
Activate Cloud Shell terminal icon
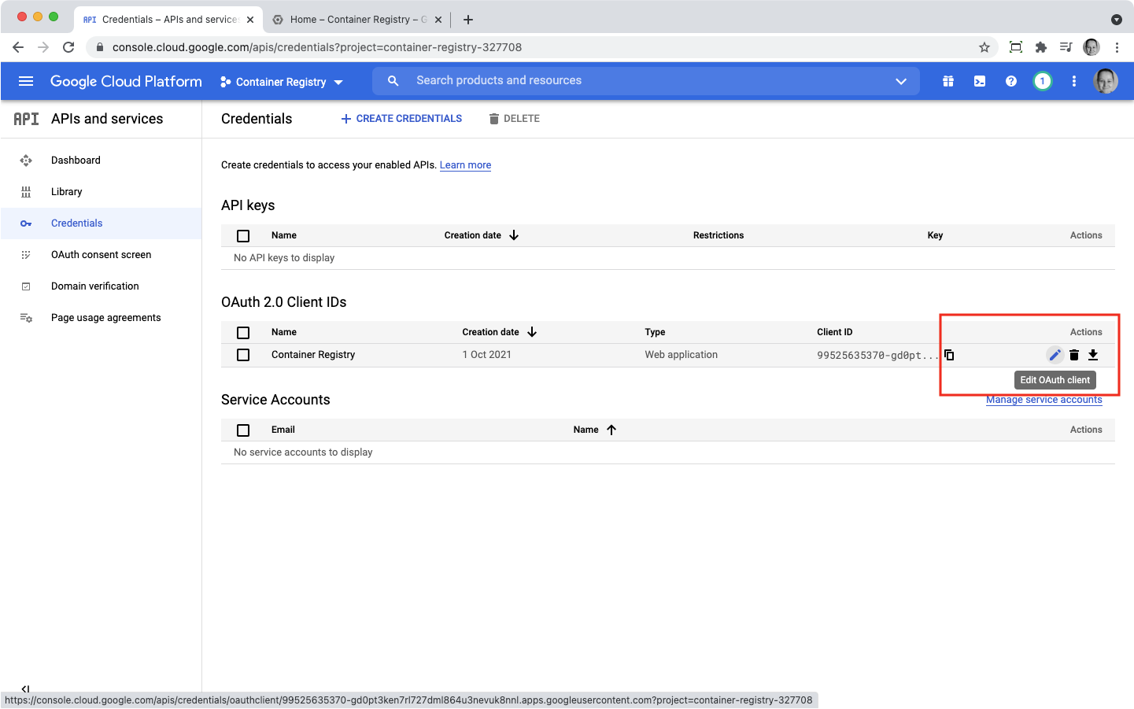coord(980,81)
